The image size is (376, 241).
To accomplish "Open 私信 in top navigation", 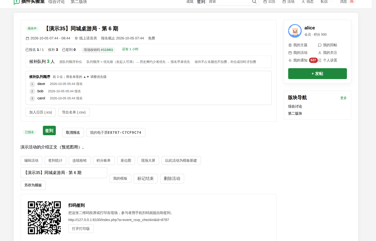I will [x=324, y=2].
